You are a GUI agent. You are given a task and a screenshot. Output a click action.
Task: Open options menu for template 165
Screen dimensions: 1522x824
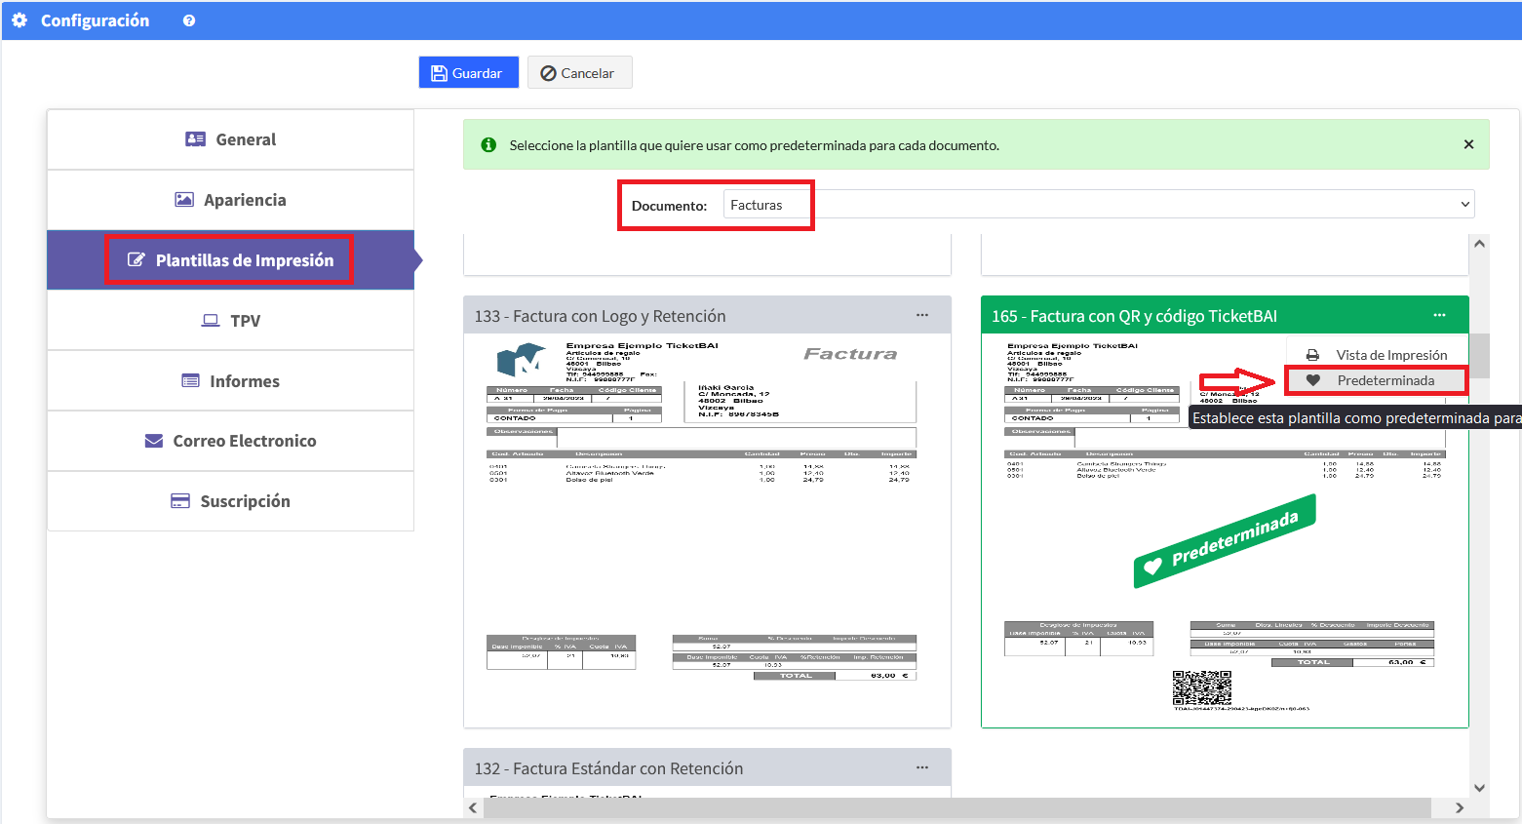1439,315
